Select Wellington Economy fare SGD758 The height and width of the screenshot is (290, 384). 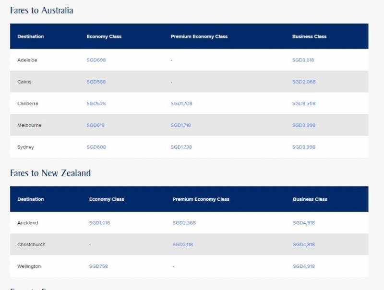coord(99,266)
